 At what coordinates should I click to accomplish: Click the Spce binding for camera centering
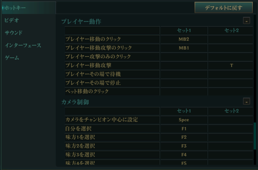(x=184, y=120)
